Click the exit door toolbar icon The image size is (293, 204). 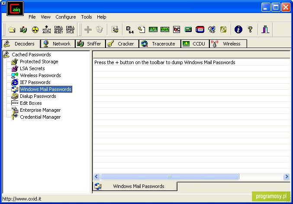[265, 29]
